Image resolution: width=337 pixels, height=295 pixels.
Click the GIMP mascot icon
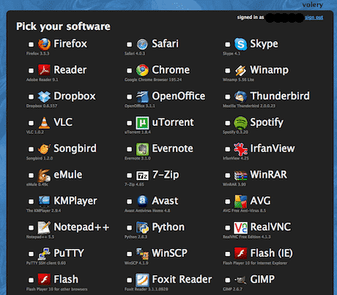point(240,280)
